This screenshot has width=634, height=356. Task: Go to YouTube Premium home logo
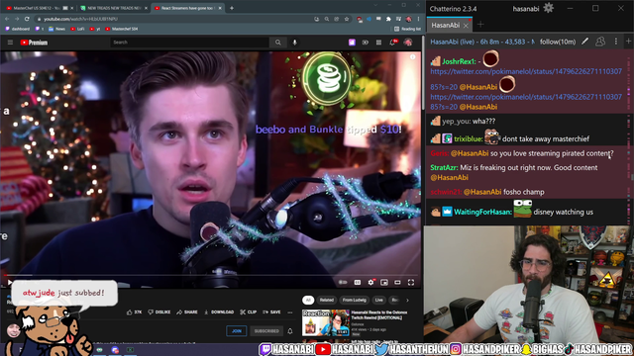click(34, 42)
